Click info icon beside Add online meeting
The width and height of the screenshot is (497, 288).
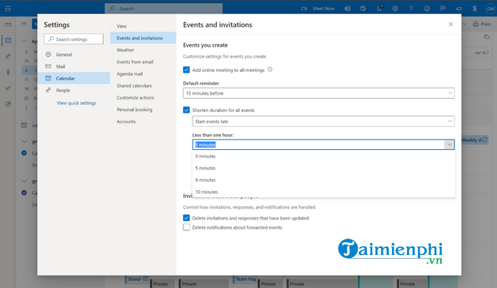pyautogui.click(x=270, y=69)
